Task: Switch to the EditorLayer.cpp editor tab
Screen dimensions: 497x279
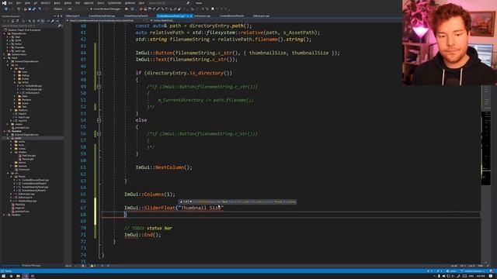Action: click(x=261, y=15)
